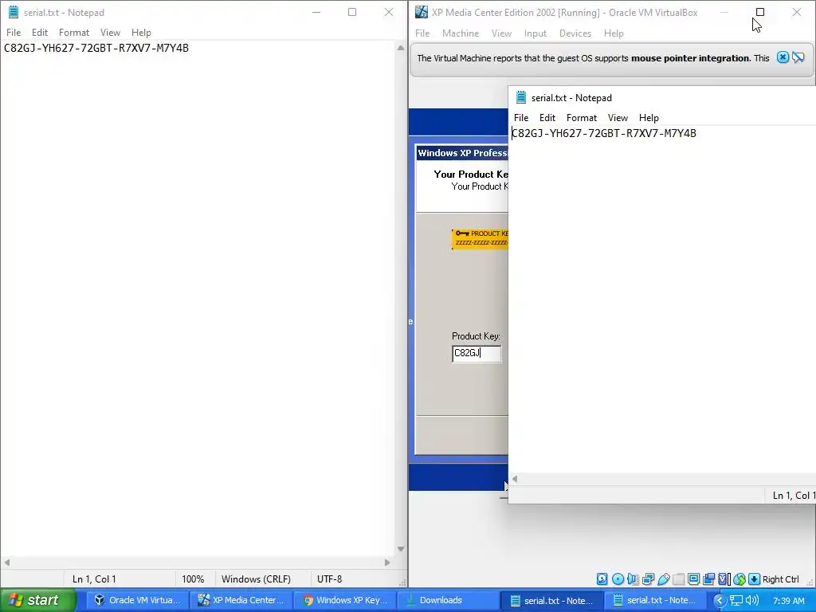Switch to first serial.txt Notepad taskbar button
The height and width of the screenshot is (612, 816).
(552, 601)
